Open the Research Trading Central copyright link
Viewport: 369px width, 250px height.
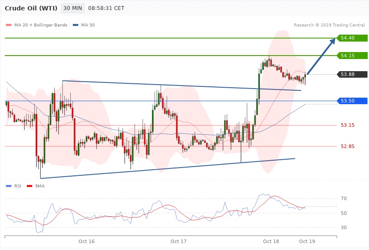pyautogui.click(x=329, y=25)
